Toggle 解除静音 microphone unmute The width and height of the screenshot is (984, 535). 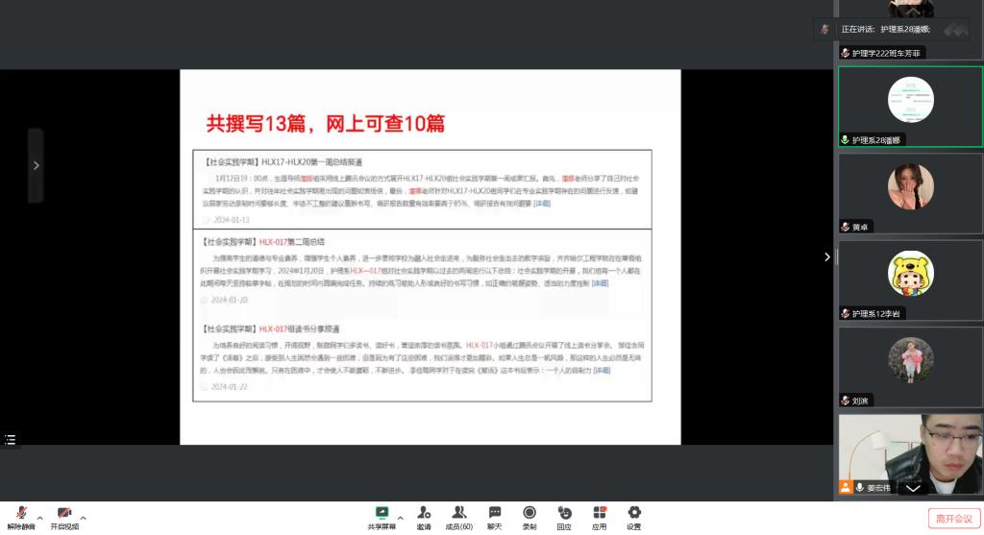tap(21, 513)
